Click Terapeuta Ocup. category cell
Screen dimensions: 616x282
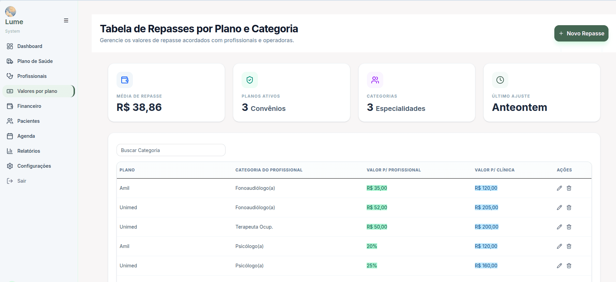pyautogui.click(x=254, y=227)
